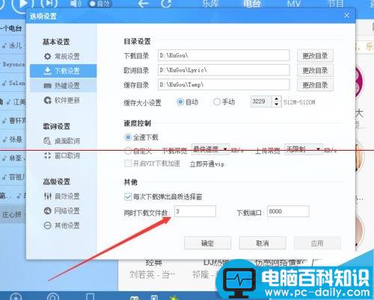Screen dimensions: 374x300
Task: Open 常规设置 in the settings sidebar
Action: (62, 57)
